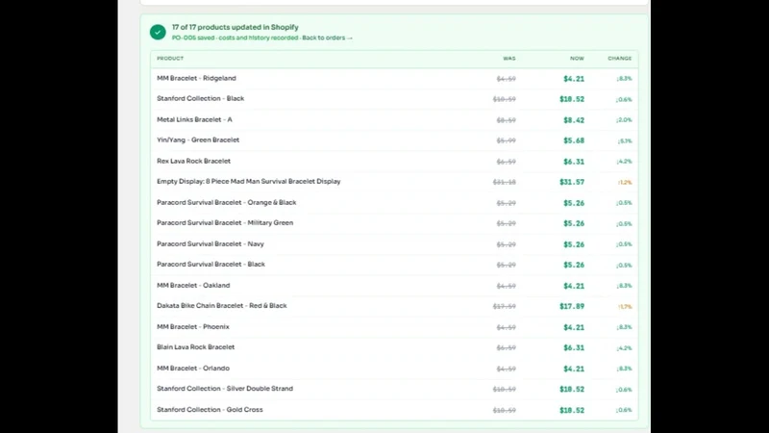This screenshot has height=433, width=769.
Task: Click old price for Metal Links Bracelet - A
Action: 507,120
